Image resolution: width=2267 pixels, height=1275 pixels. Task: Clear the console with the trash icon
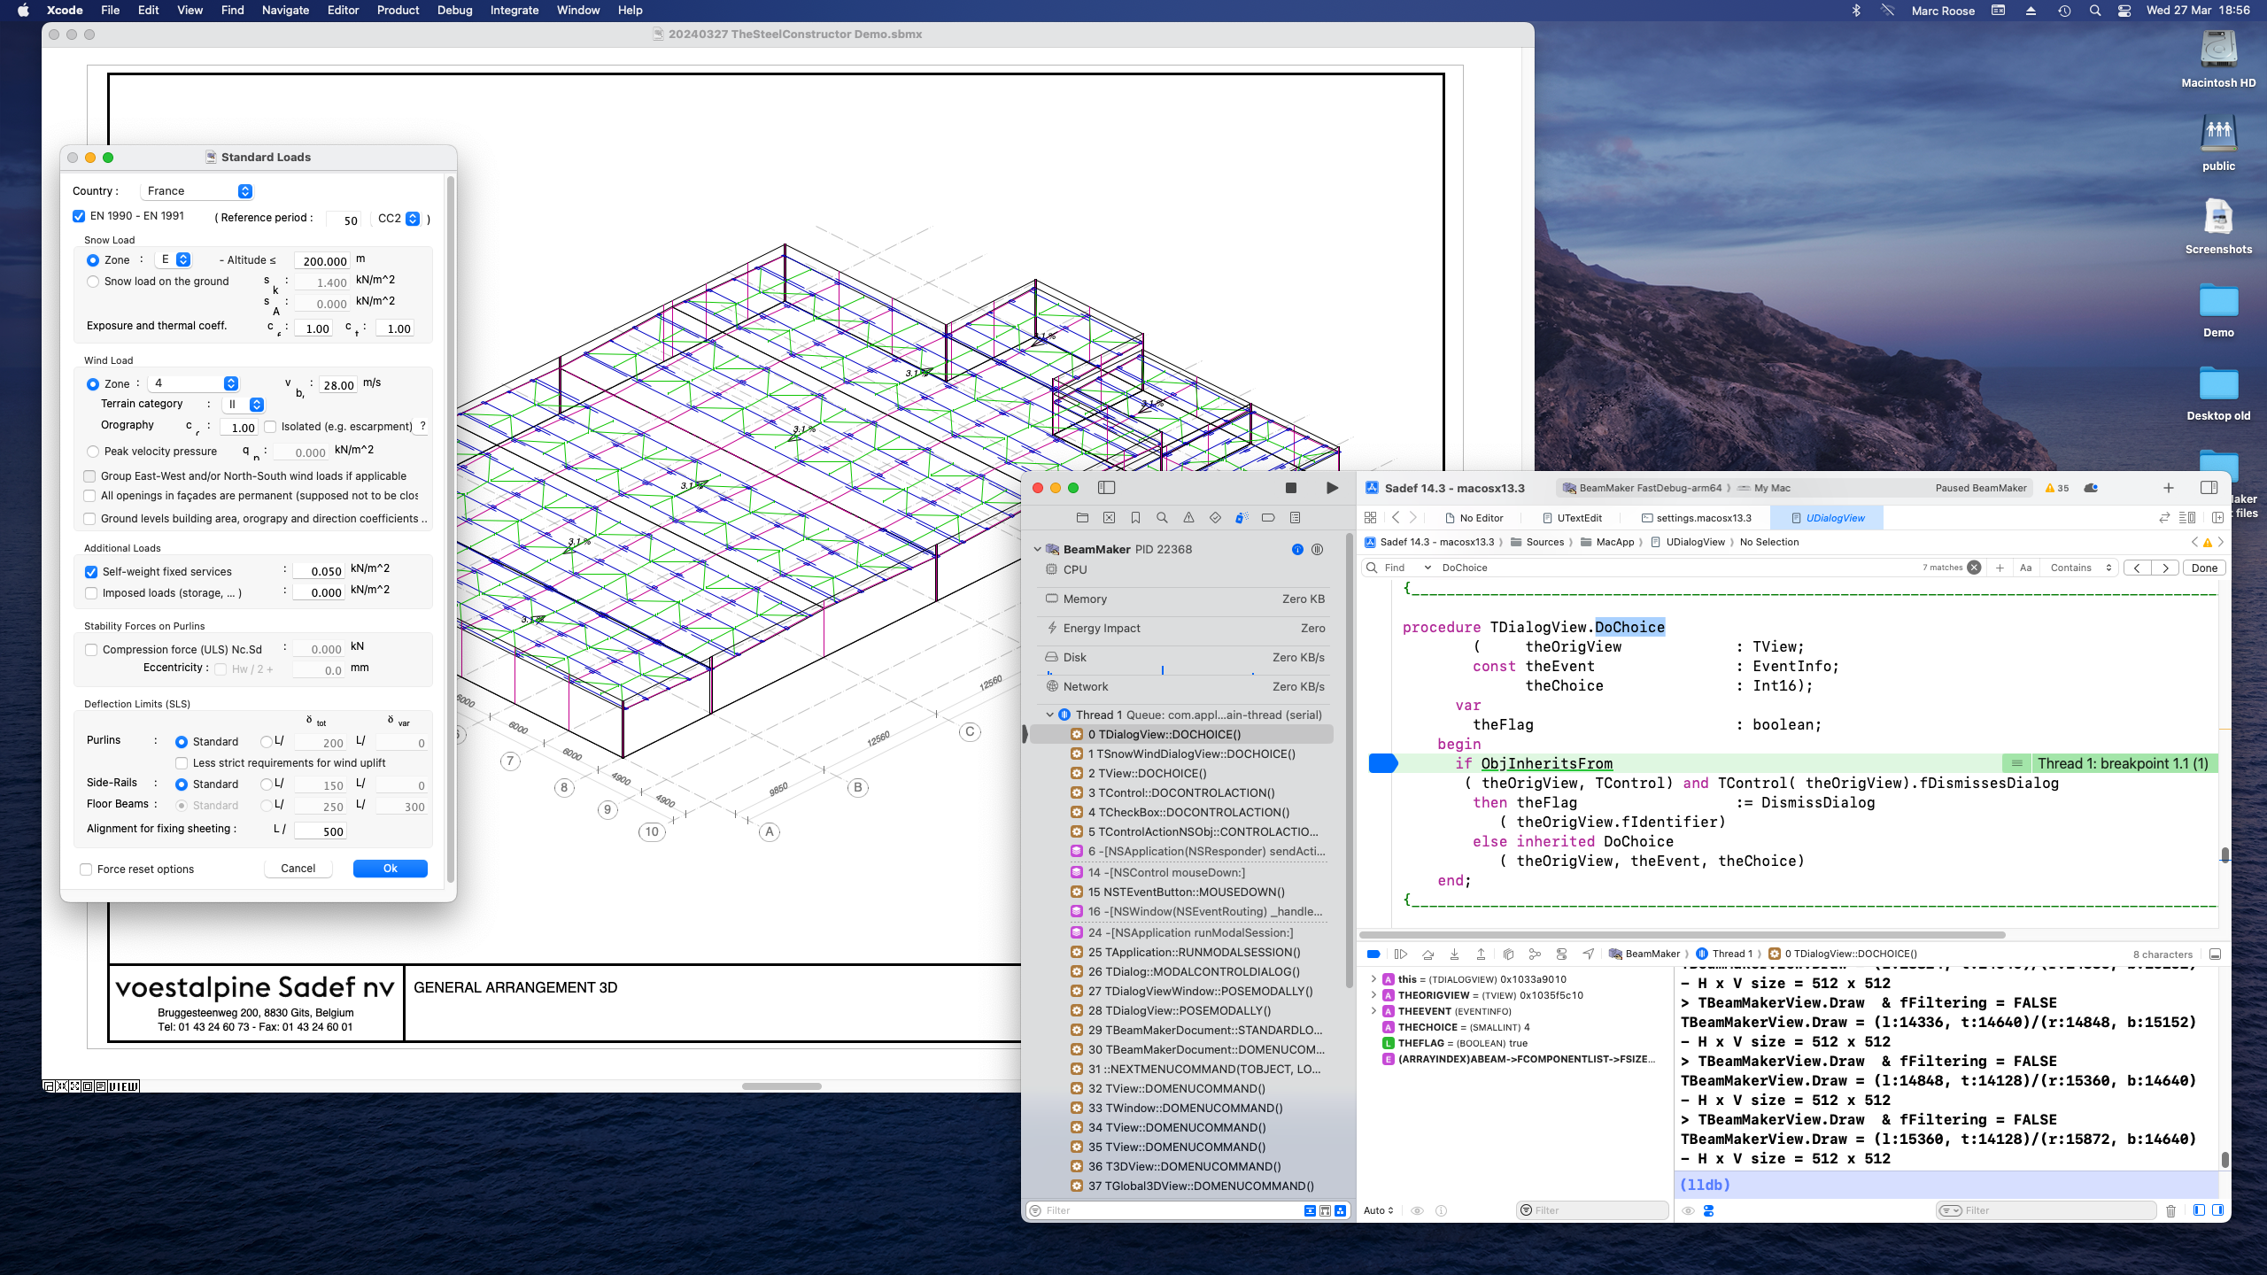pos(2170,1210)
